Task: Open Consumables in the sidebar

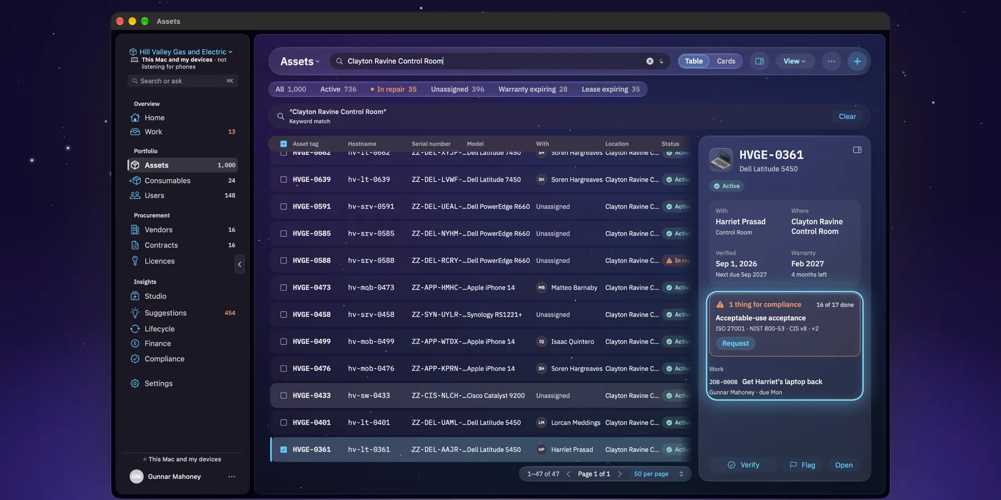Action: pyautogui.click(x=183, y=181)
